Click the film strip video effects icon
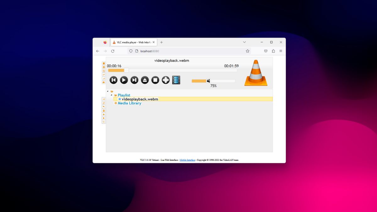The height and width of the screenshot is (212, 377). 176,80
